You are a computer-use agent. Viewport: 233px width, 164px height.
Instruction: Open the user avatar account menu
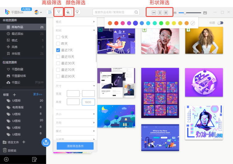click(38, 12)
